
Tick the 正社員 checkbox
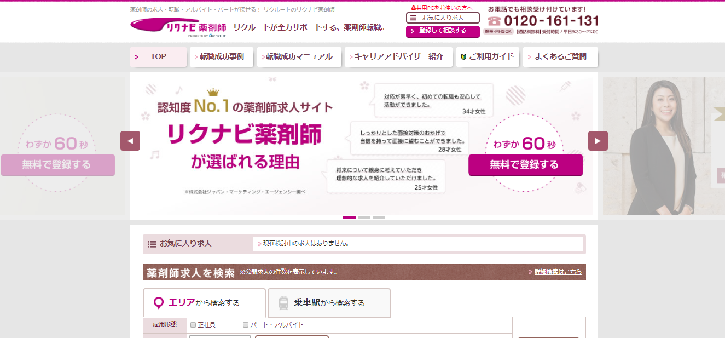tap(193, 325)
